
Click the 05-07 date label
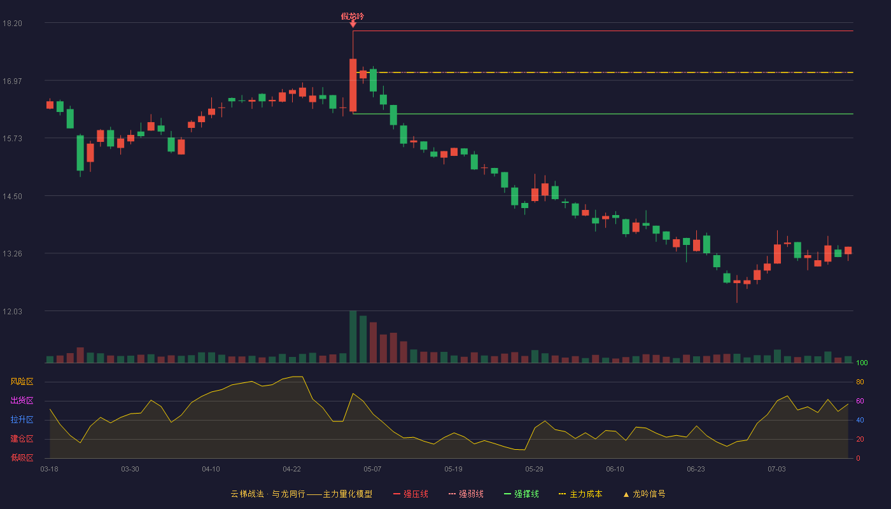[x=372, y=469]
